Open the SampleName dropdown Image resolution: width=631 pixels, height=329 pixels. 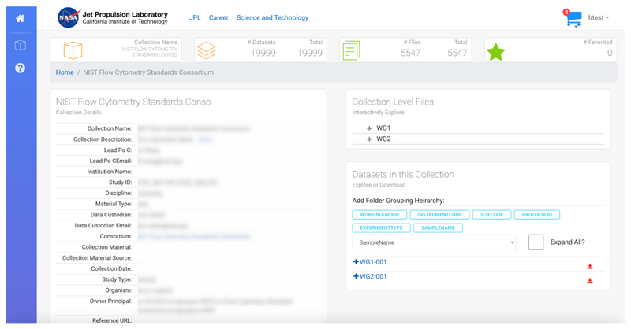coord(434,243)
